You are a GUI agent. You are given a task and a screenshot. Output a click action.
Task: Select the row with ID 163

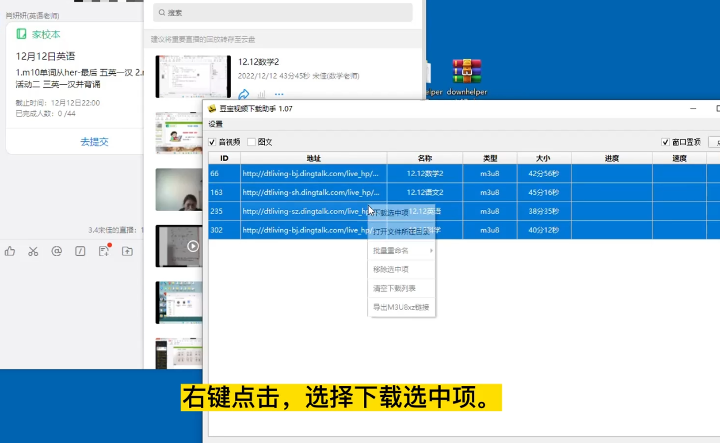(464, 193)
